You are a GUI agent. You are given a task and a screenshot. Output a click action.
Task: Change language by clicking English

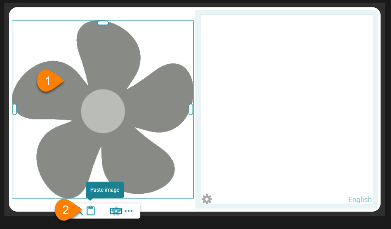(x=360, y=199)
